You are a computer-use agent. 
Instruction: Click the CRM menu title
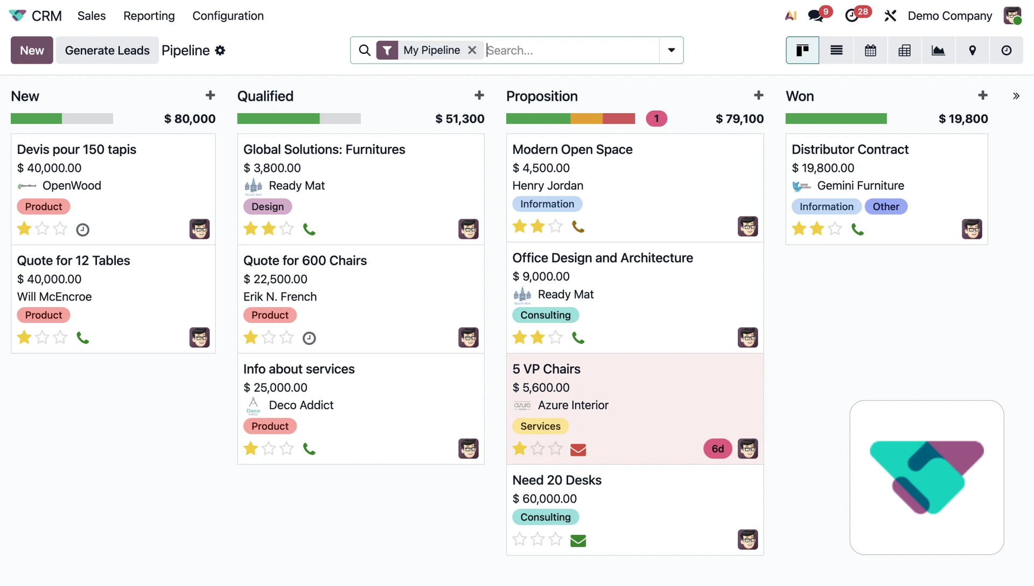click(47, 16)
